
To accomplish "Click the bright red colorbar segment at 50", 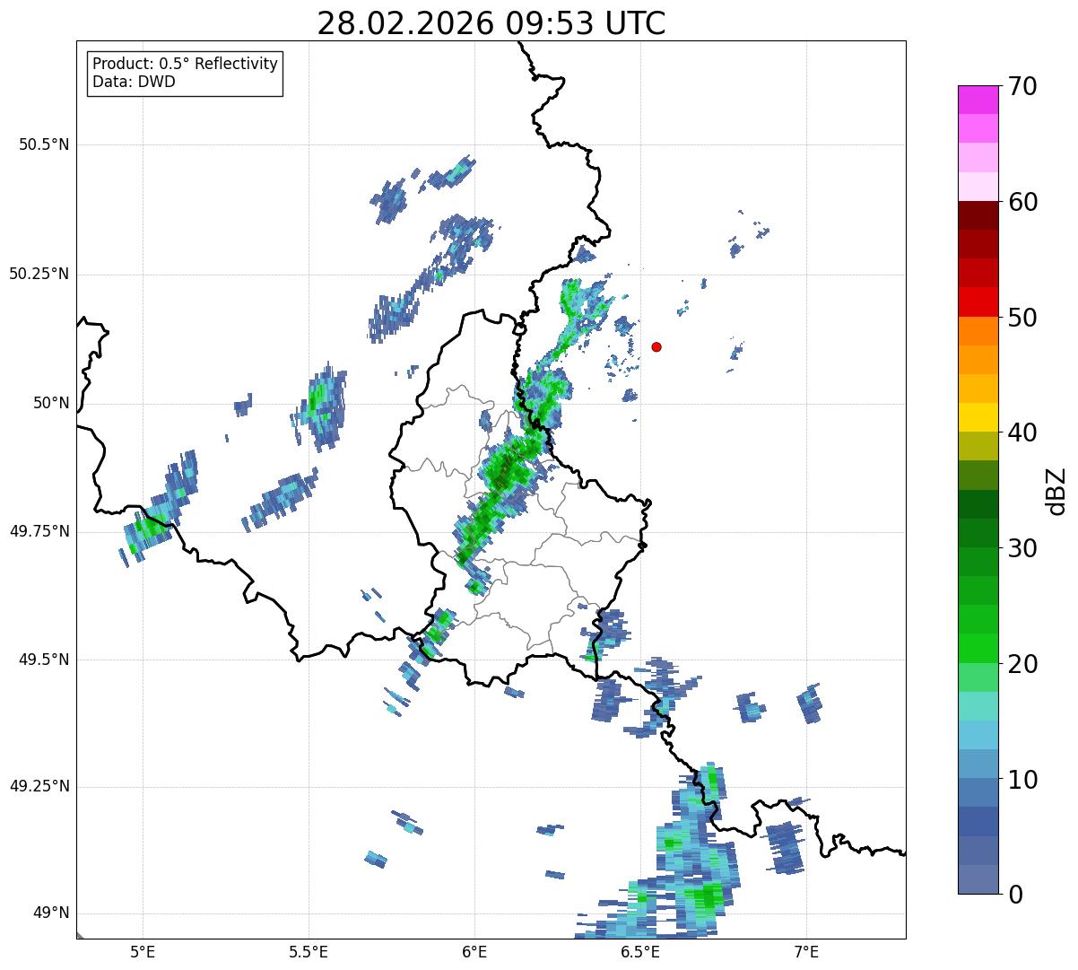I will [x=978, y=302].
